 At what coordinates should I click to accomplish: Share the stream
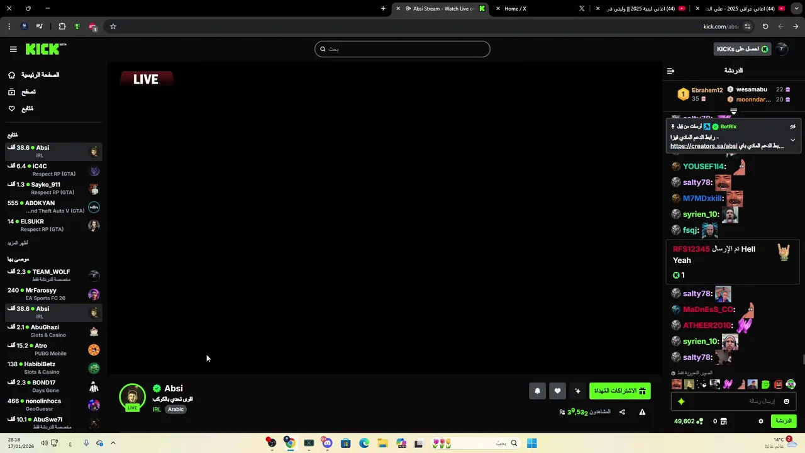(x=622, y=412)
